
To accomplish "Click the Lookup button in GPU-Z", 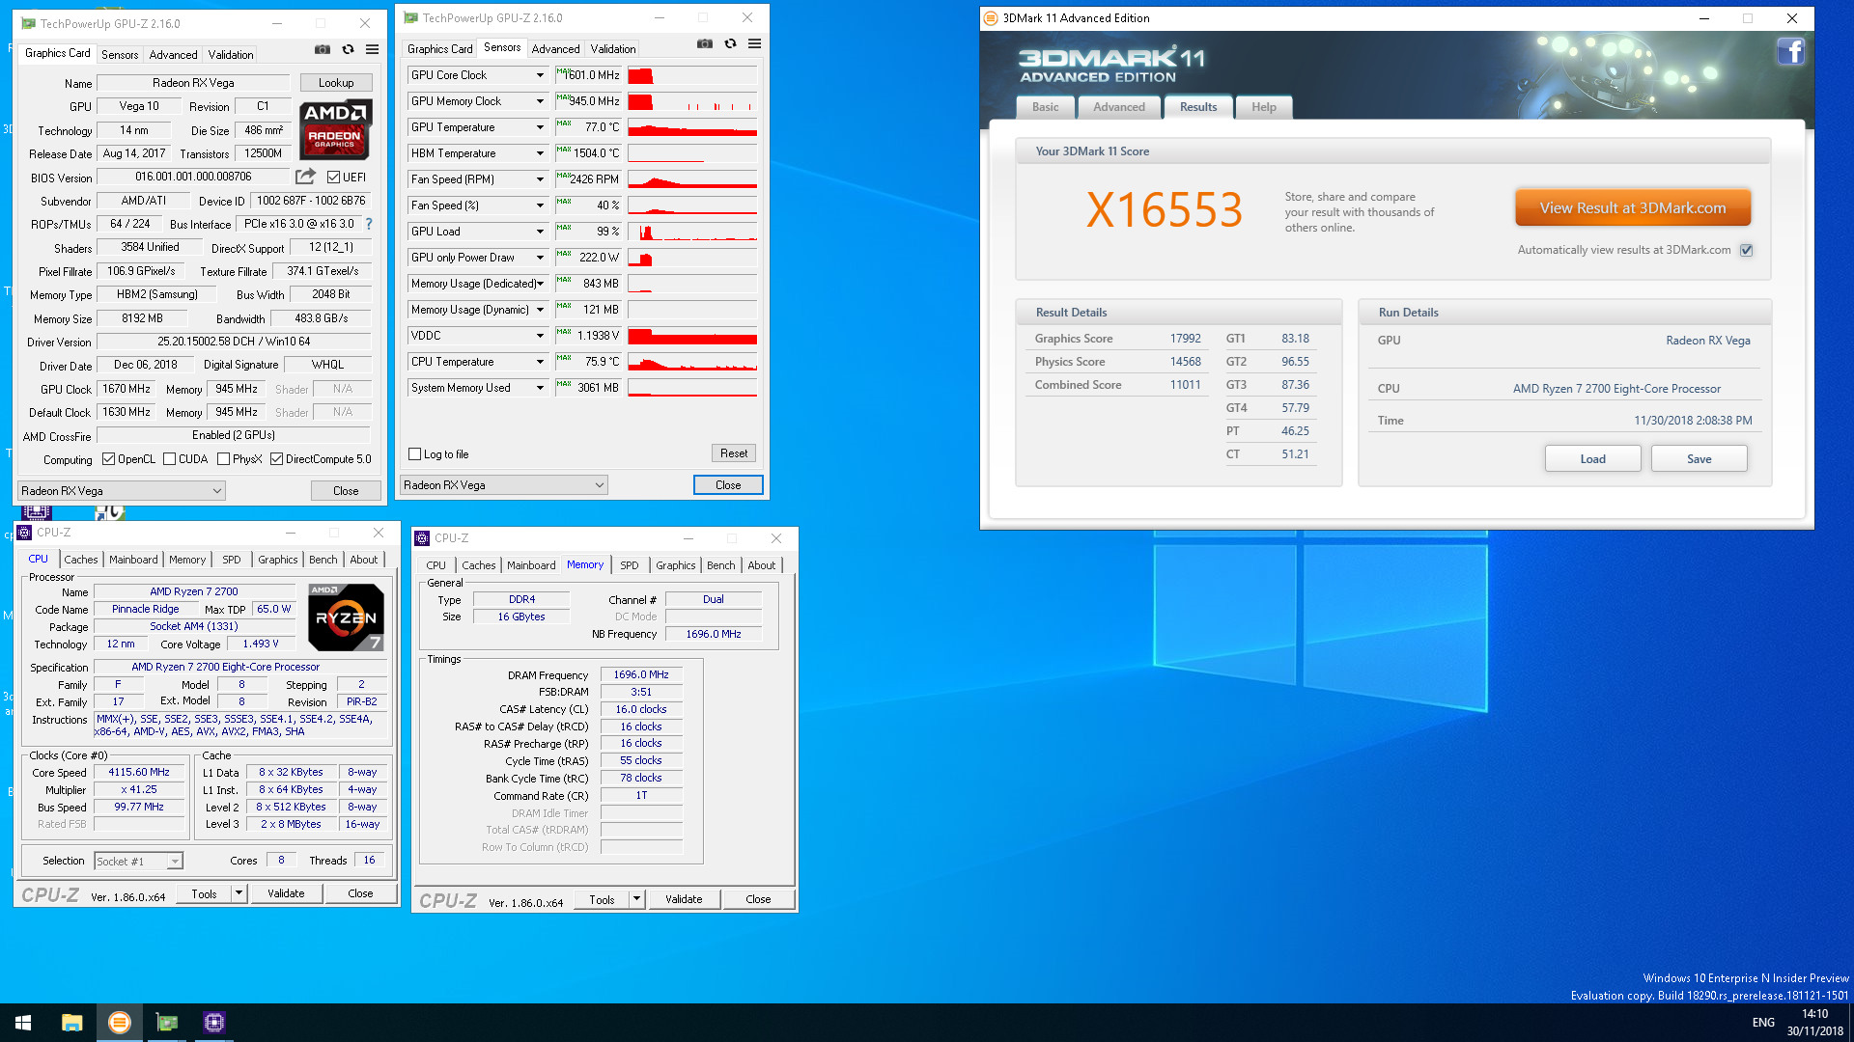I will [x=336, y=83].
